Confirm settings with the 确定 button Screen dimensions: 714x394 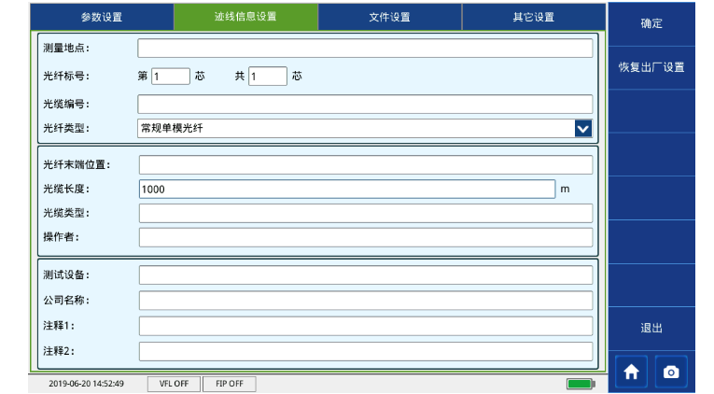(x=651, y=23)
